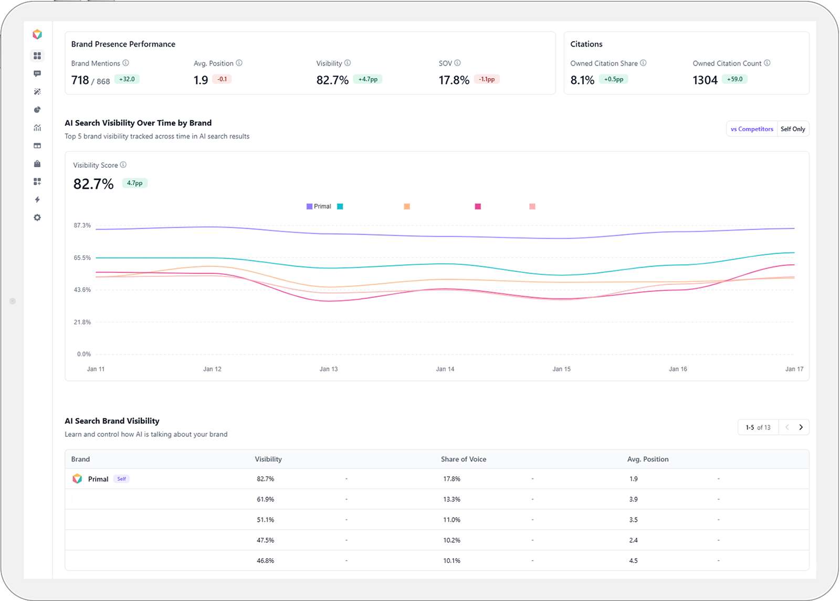
Task: Click the Avg. Position column header
Action: click(x=648, y=459)
